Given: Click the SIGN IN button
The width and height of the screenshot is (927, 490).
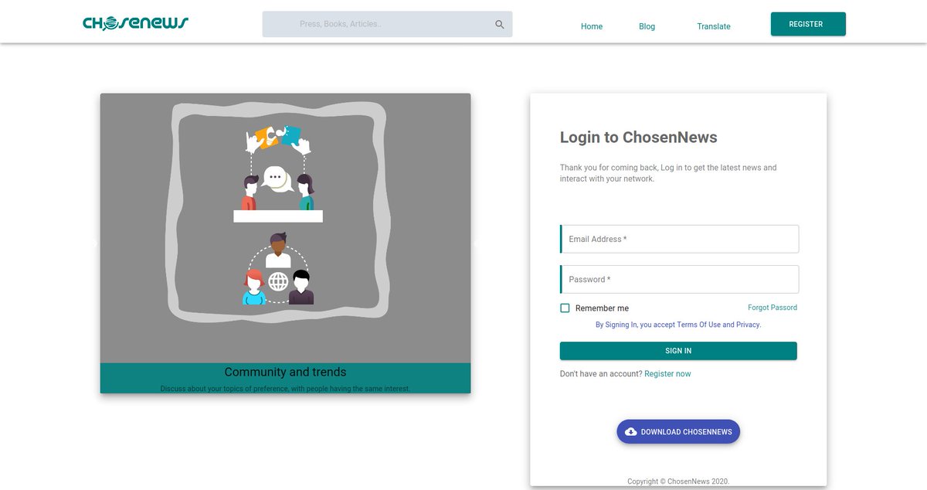Looking at the screenshot, I should point(678,350).
